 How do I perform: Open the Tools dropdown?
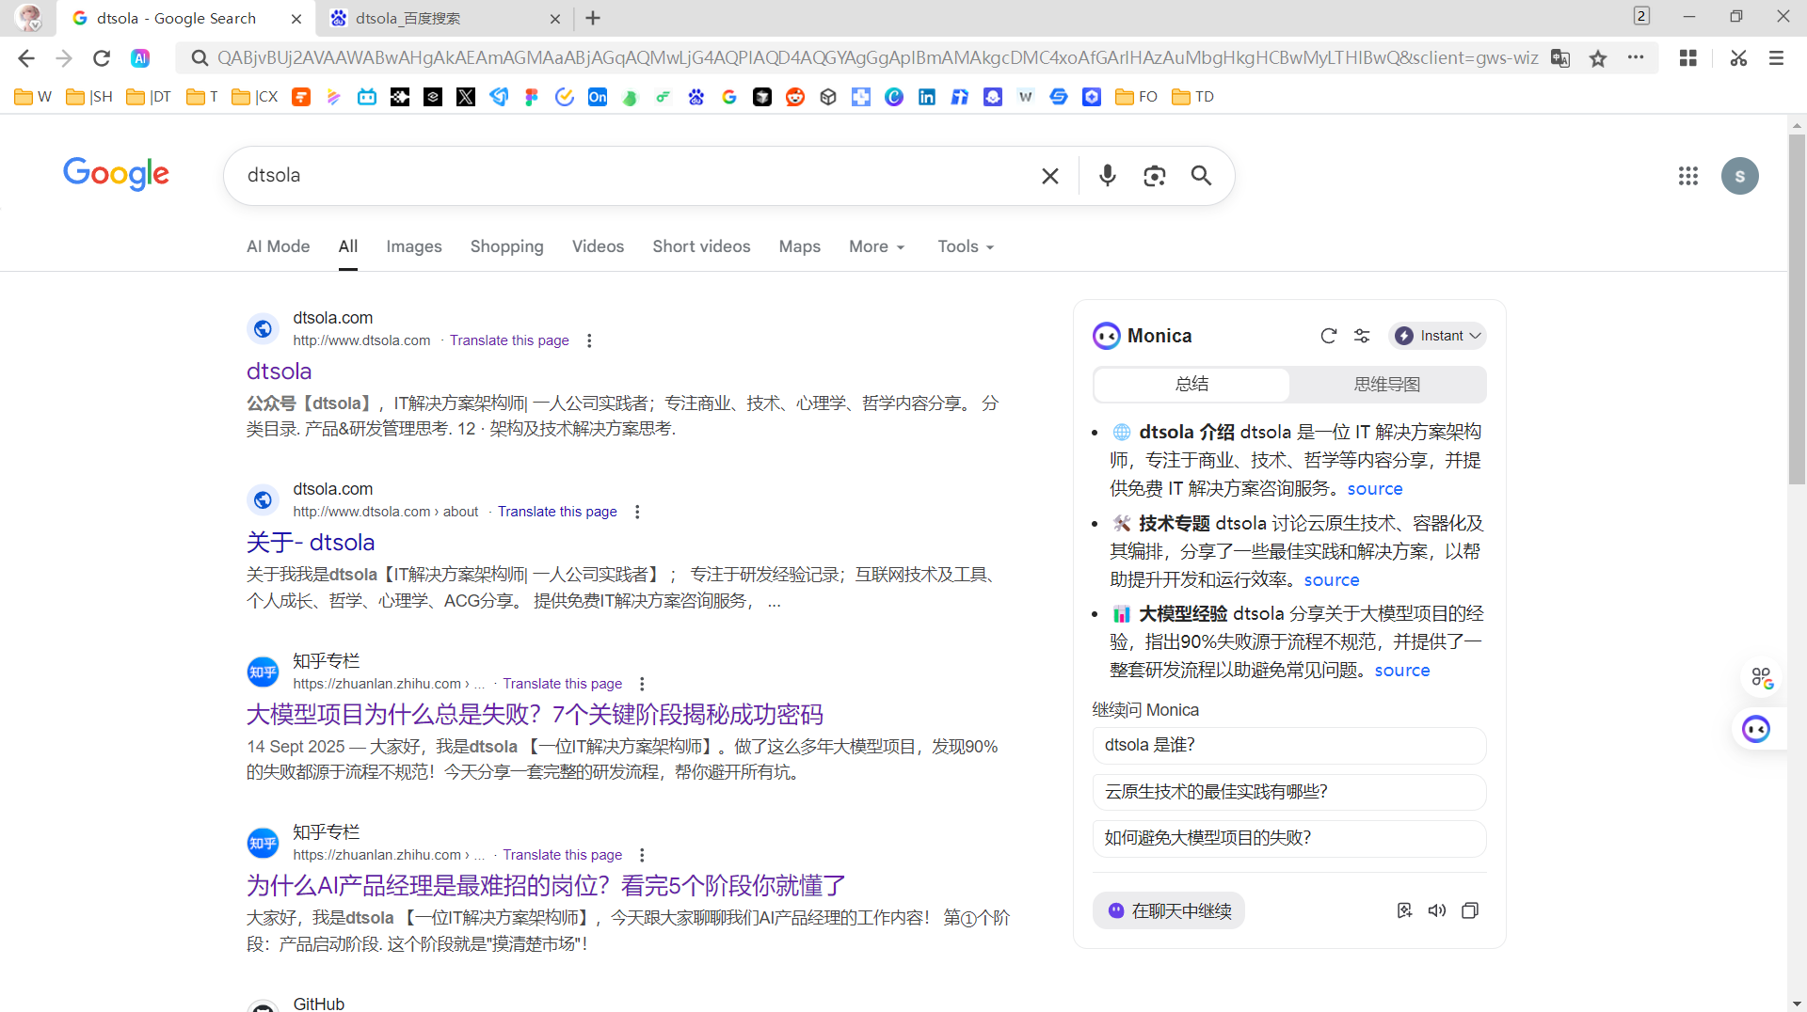[965, 246]
